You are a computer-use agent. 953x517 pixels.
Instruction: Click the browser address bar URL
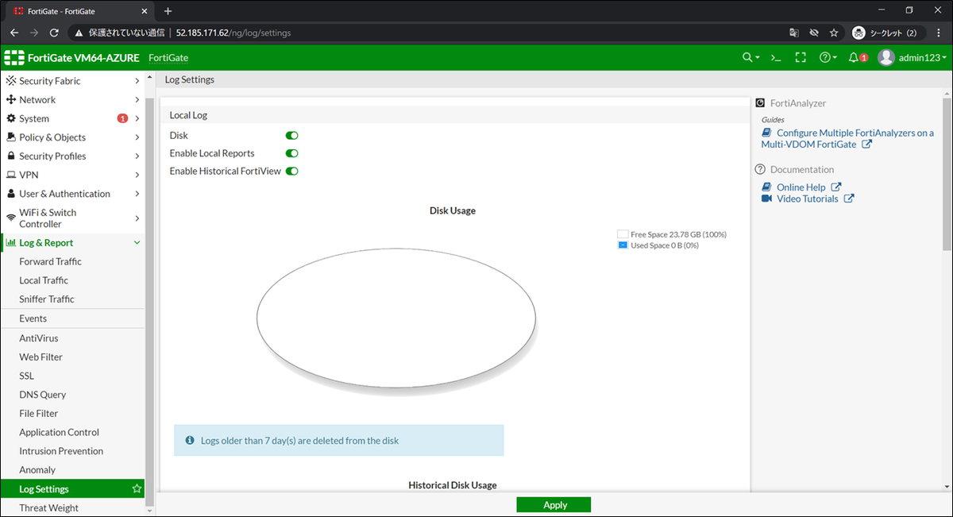coord(233,33)
